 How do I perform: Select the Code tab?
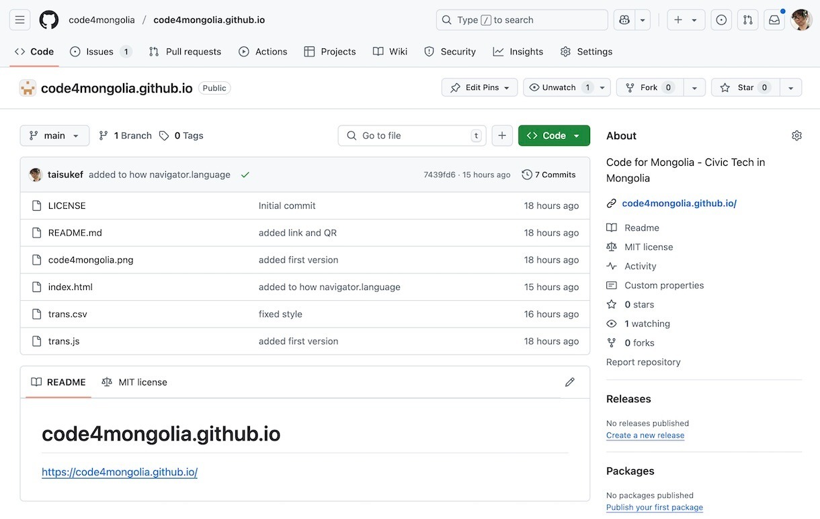click(34, 52)
